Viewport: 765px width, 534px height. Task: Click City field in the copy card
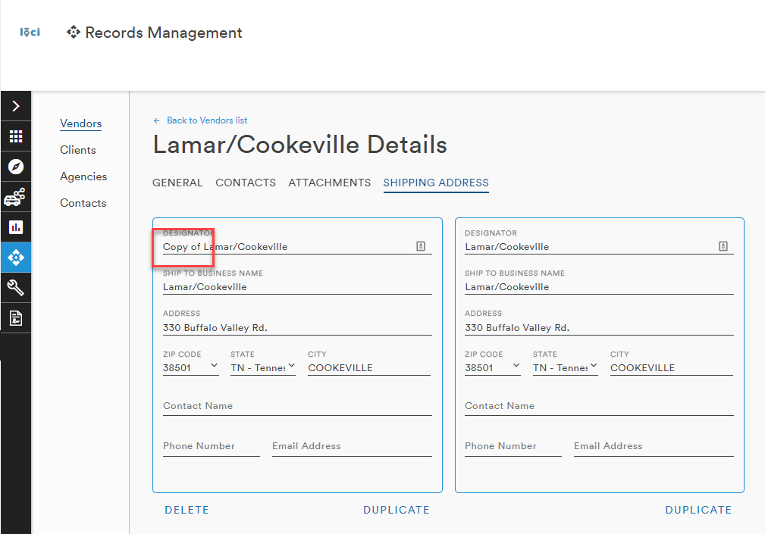click(x=369, y=368)
